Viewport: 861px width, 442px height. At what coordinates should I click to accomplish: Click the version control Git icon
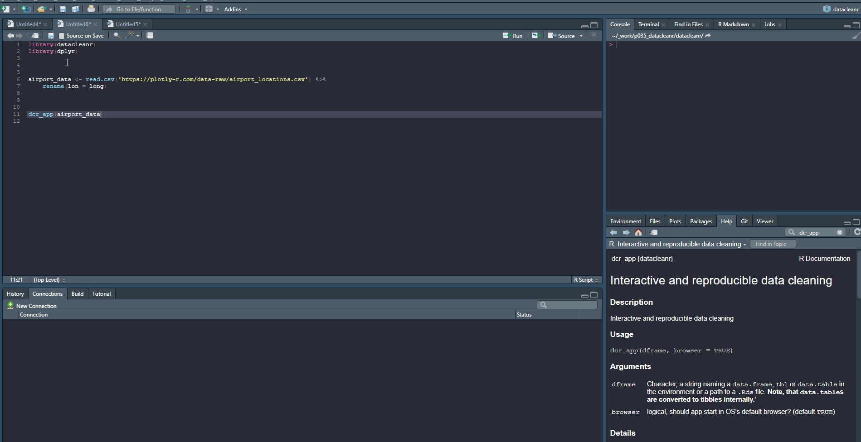pos(188,9)
